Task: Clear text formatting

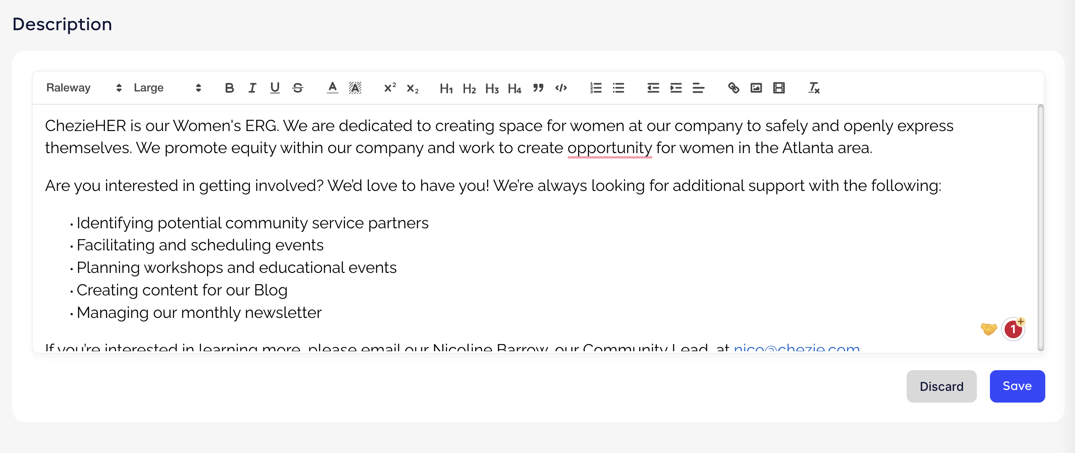Action: coord(814,88)
